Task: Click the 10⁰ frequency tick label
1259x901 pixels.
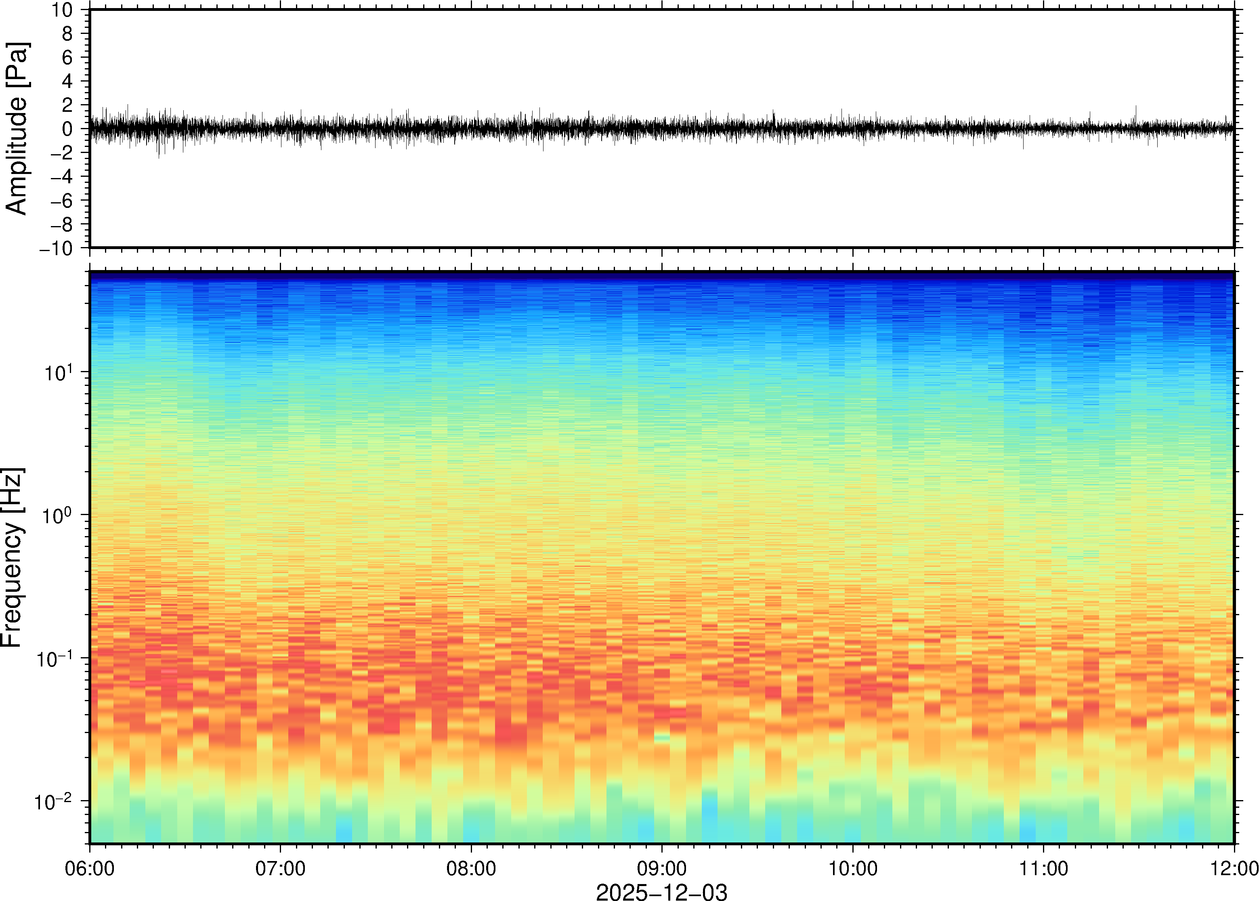Action: pos(58,515)
